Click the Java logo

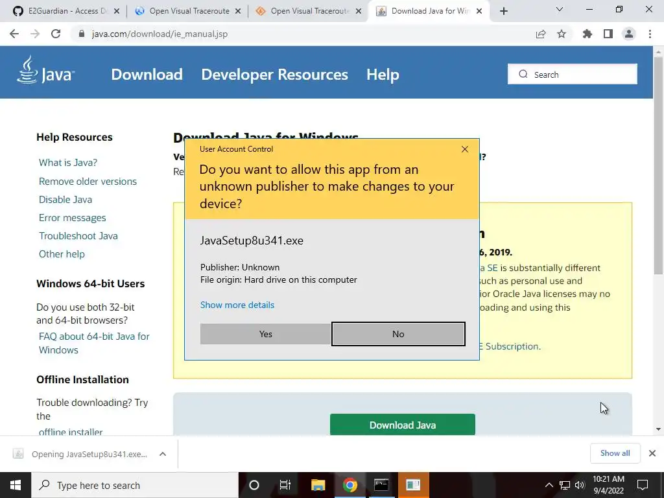point(46,70)
